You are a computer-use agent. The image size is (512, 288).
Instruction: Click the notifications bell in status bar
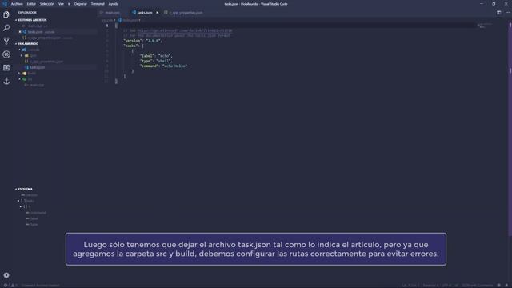[x=506, y=286]
